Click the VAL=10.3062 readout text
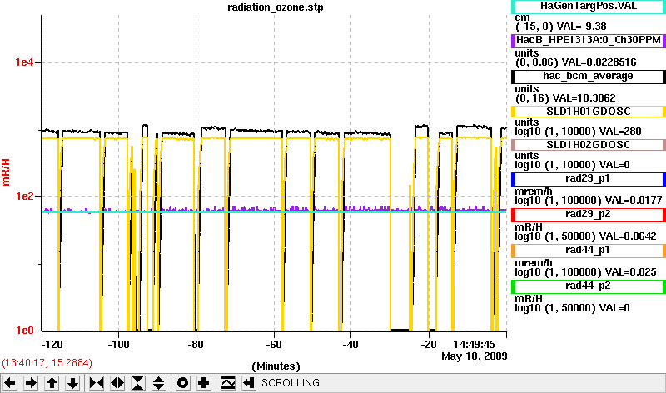Viewport: 666px width, 393px height. [585, 98]
